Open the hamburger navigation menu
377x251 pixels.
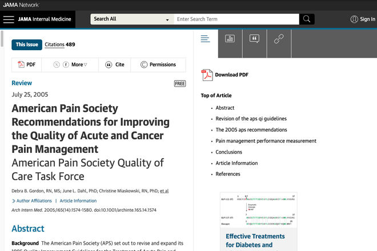9,19
